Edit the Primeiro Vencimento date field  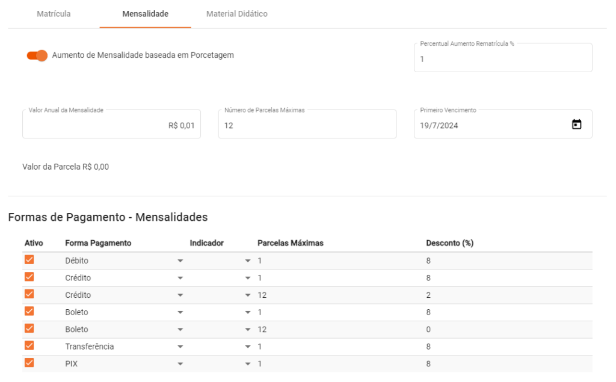(x=487, y=125)
